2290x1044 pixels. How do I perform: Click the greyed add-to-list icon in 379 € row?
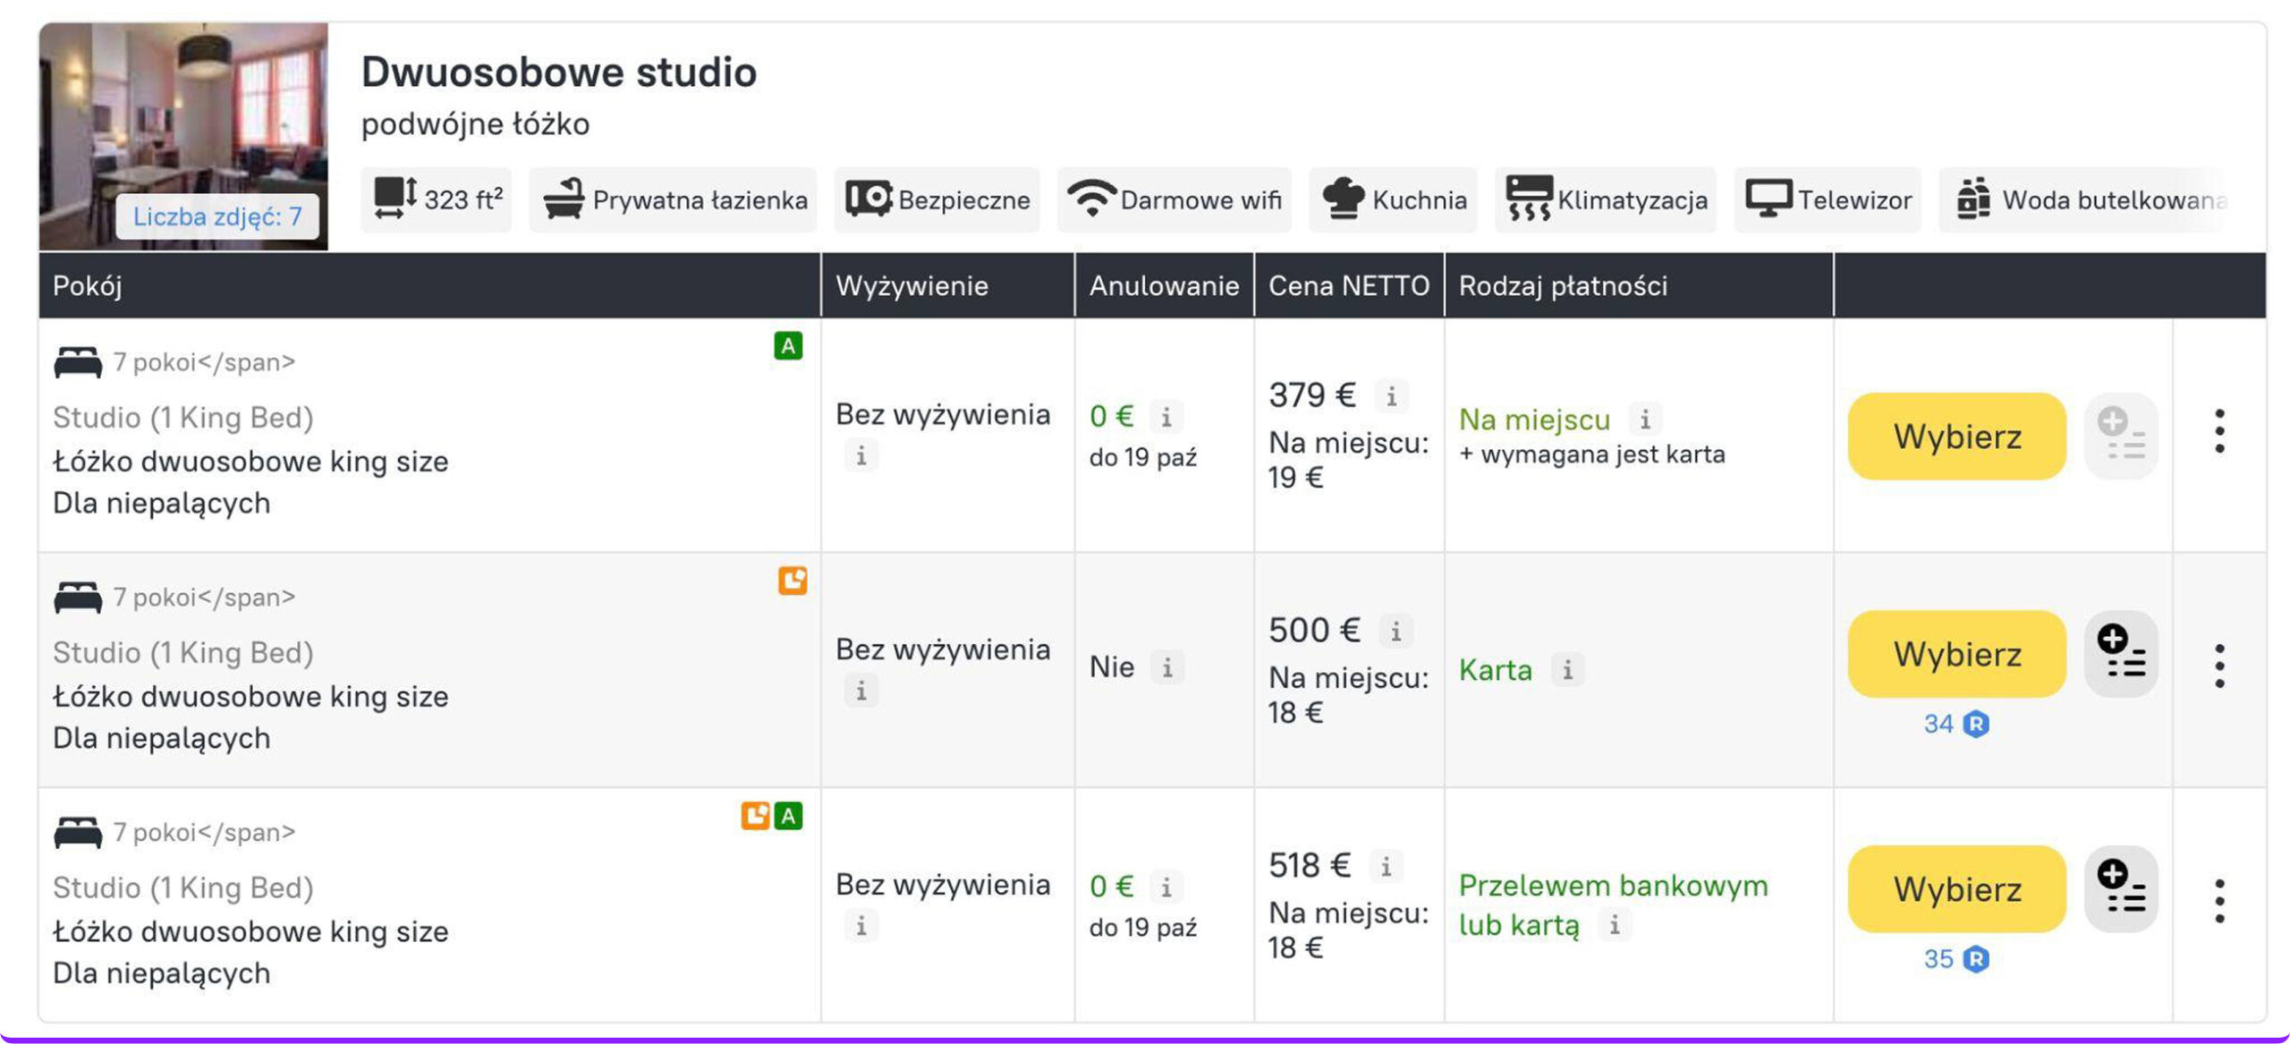pyautogui.click(x=2120, y=436)
